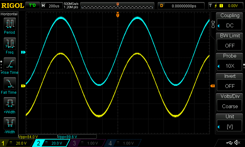Select the -Width measurement icon

point(10,123)
